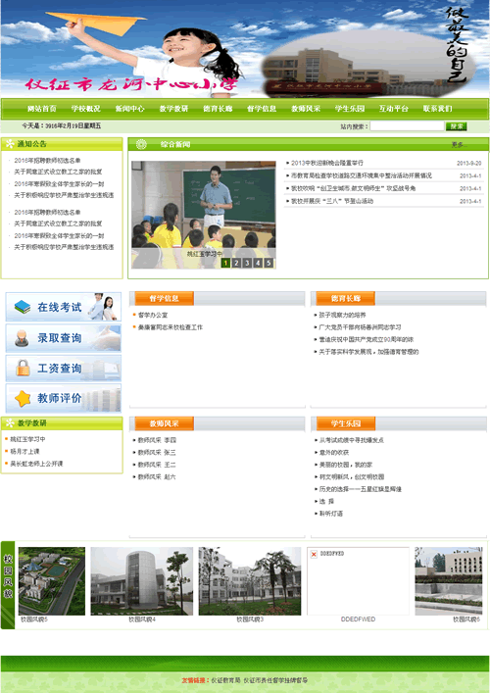Open the 在线考试 online exam banner

tap(63, 307)
